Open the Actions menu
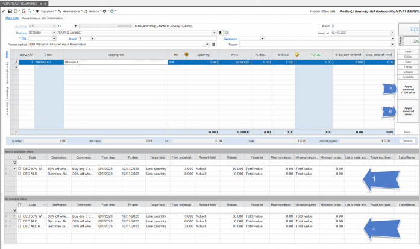 [95, 11]
